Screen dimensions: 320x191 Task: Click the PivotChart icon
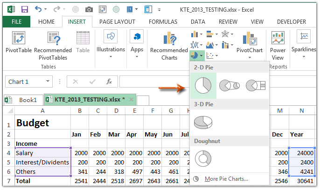(x=250, y=38)
